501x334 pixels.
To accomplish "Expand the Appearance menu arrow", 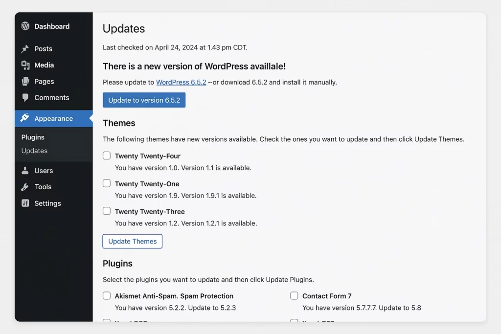I will point(90,118).
